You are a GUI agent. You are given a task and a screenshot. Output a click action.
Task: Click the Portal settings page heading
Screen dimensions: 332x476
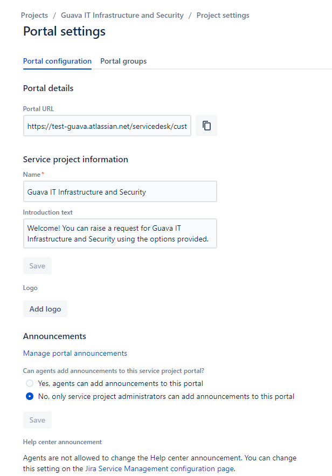(x=64, y=32)
